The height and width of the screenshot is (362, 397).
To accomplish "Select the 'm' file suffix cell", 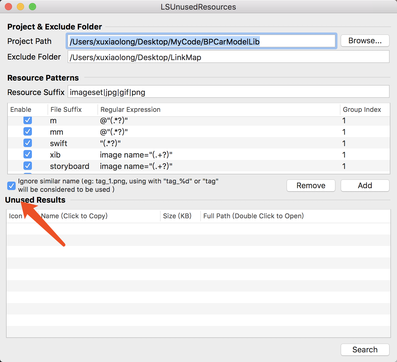I will (x=53, y=121).
